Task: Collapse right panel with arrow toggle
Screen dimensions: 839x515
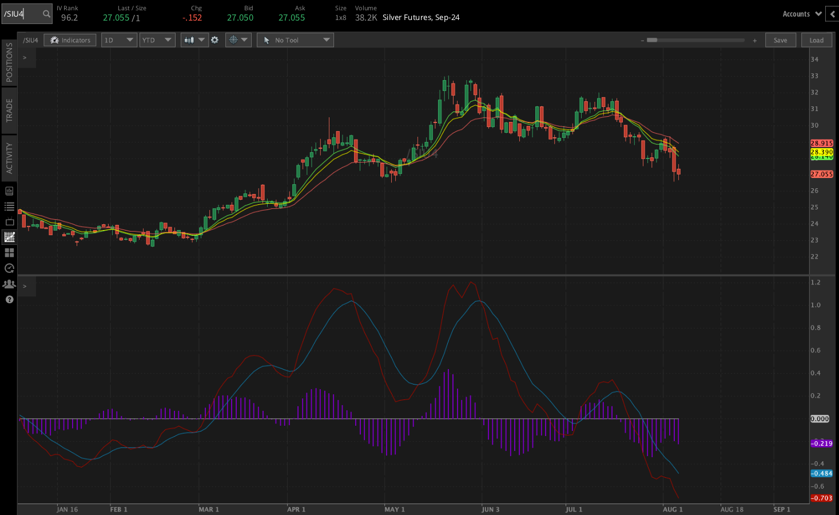Action: coord(833,14)
